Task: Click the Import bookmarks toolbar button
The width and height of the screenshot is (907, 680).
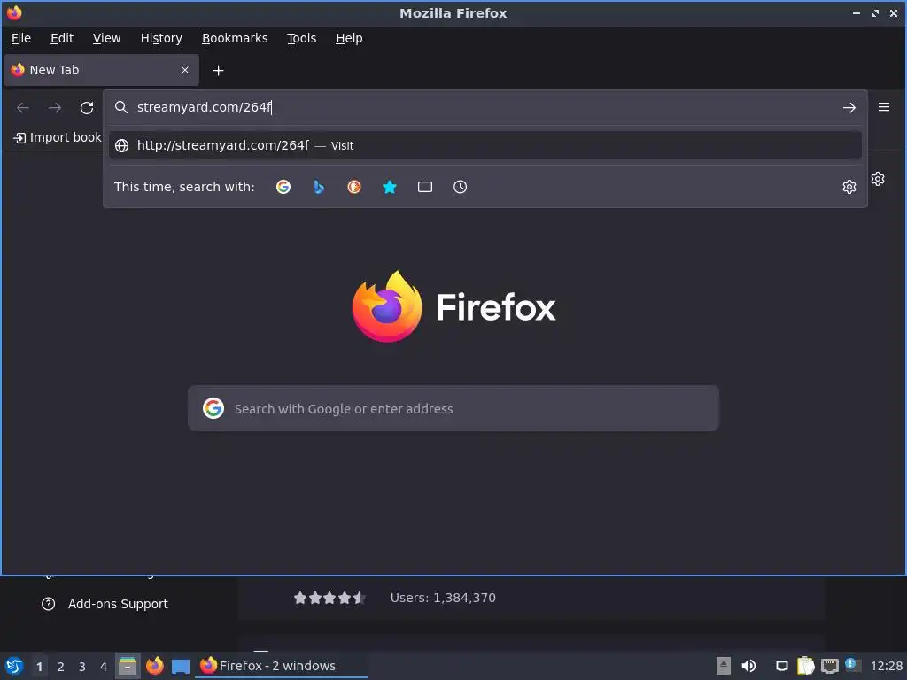Action: tap(58, 137)
